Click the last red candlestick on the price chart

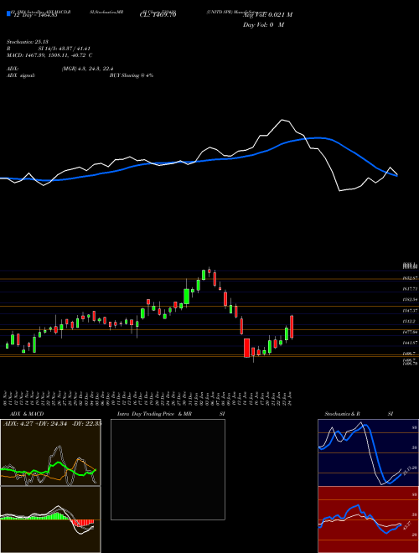click(292, 327)
